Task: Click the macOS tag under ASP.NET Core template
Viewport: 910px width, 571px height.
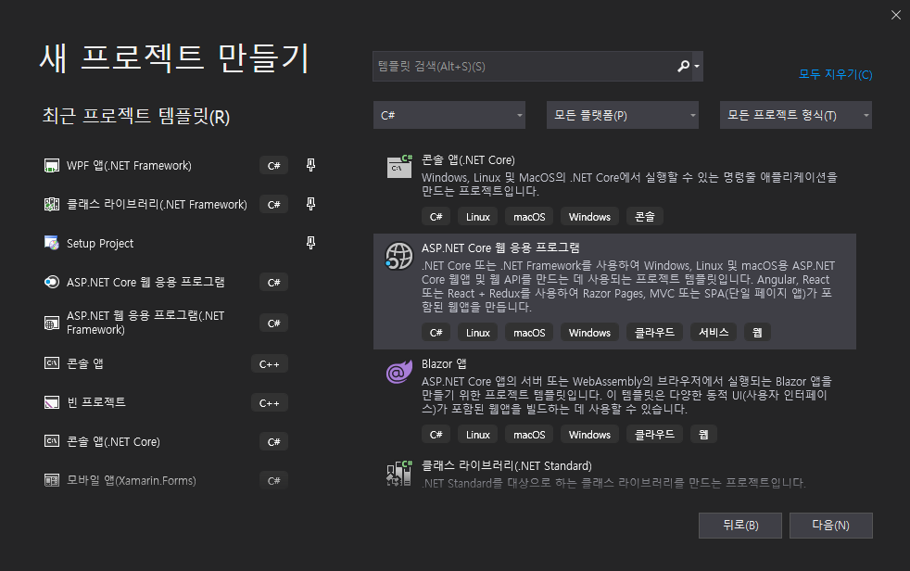Action: [529, 333]
